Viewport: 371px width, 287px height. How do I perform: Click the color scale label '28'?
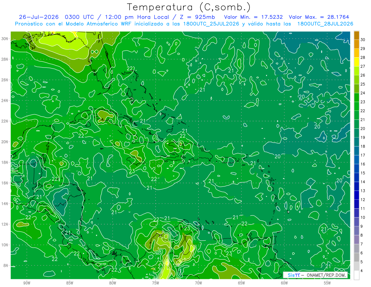363,58
